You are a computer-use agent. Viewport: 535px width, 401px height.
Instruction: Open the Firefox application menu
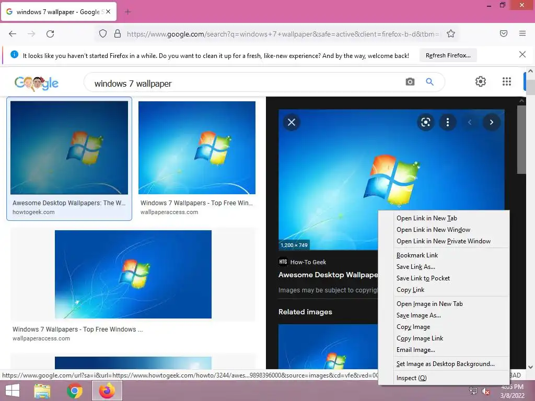522,33
